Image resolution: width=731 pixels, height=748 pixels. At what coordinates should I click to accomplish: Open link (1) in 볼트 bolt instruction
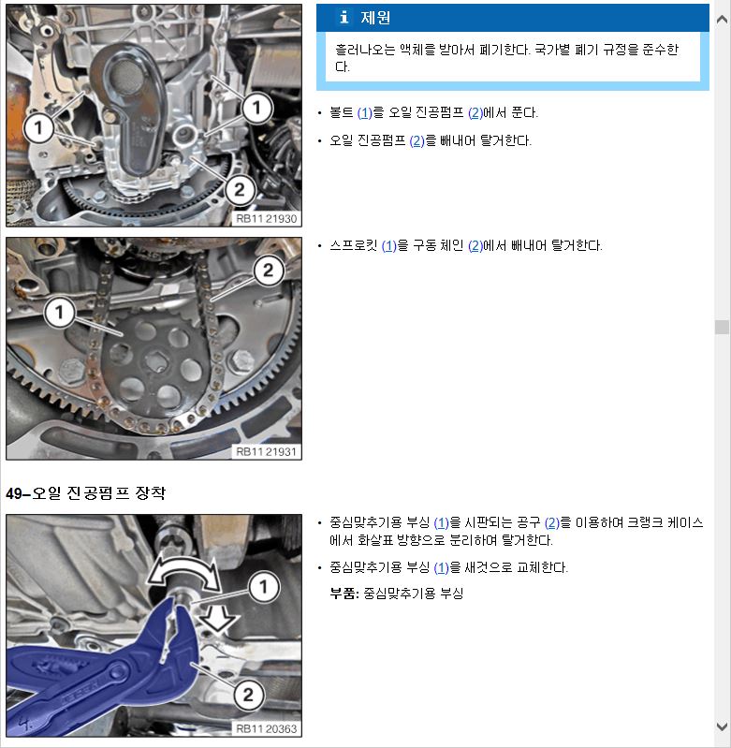point(364,113)
